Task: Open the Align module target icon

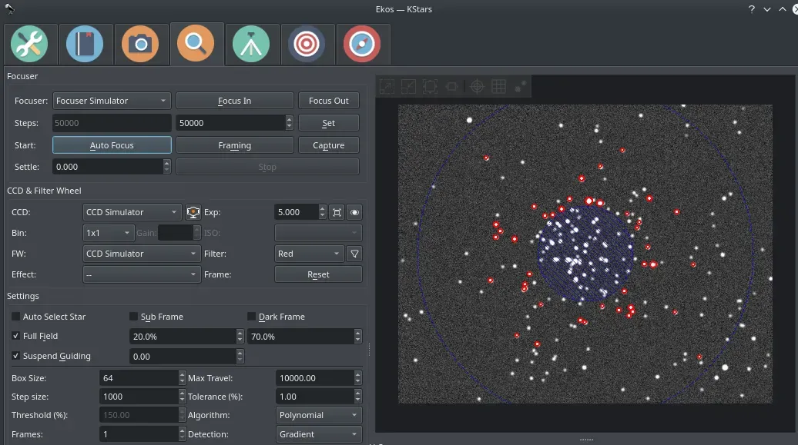Action: (307, 44)
